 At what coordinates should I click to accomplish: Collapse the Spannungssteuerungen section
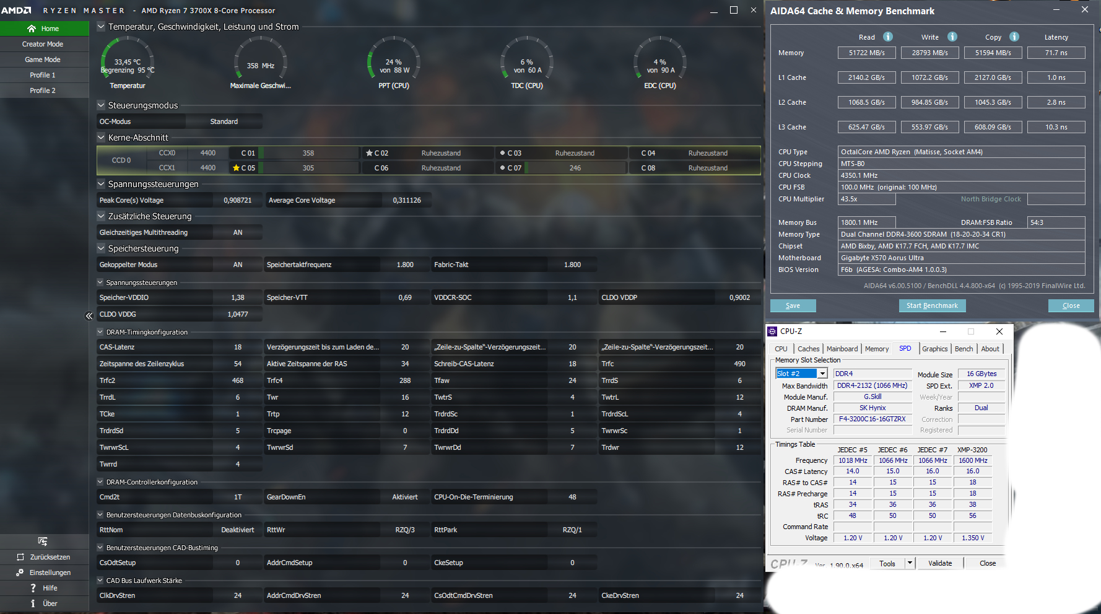point(101,184)
